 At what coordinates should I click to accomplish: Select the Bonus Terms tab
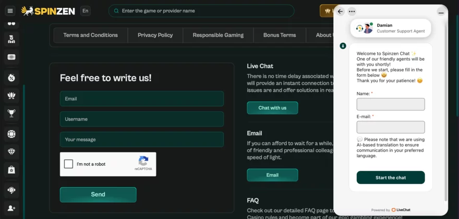click(x=280, y=35)
